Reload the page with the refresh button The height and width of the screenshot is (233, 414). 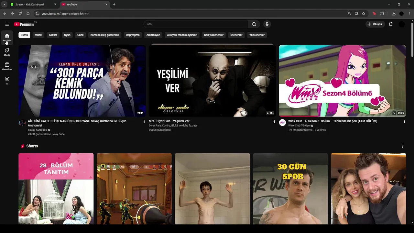click(20, 14)
